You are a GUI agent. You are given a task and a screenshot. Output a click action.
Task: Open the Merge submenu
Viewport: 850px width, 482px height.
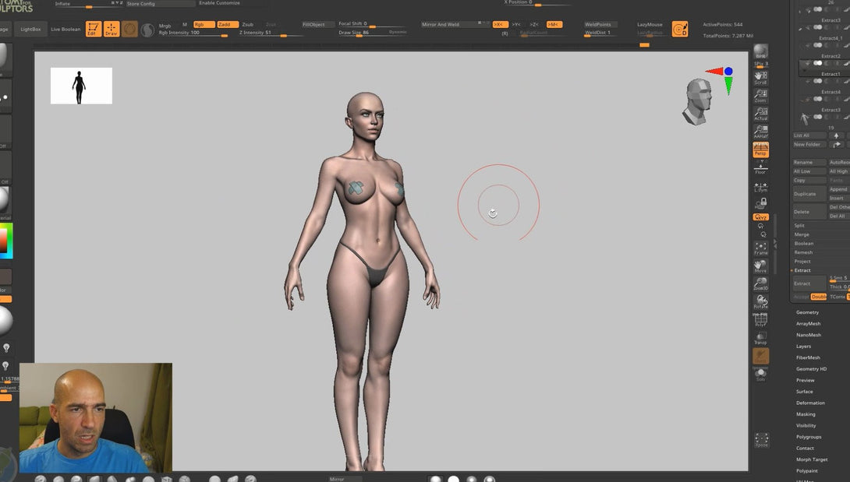(801, 235)
